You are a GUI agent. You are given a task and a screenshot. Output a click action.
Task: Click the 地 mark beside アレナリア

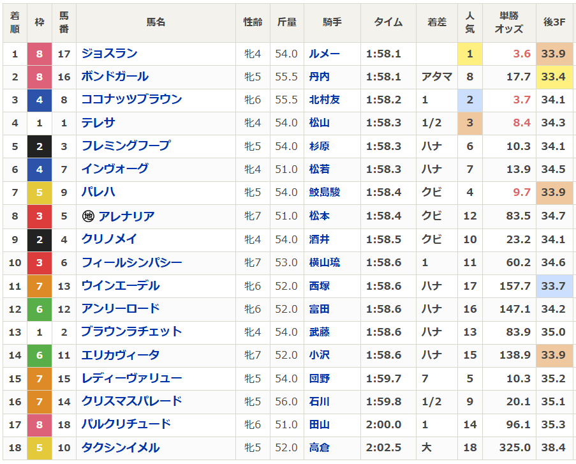[88, 216]
